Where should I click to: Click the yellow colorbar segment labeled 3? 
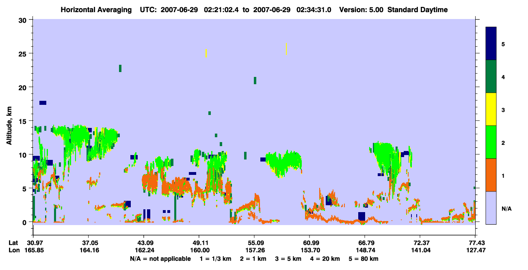(x=491, y=109)
